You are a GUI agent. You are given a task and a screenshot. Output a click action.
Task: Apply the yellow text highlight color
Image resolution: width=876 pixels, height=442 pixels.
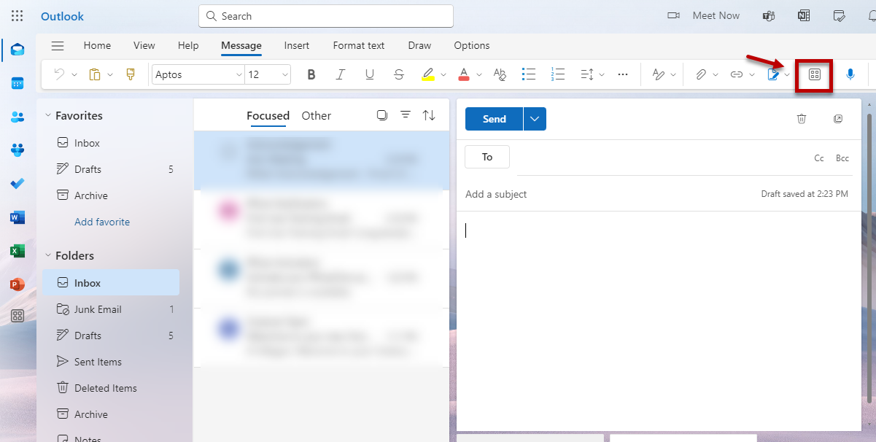[427, 74]
